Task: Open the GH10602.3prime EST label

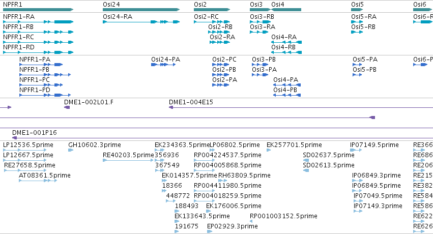Action: (95, 145)
